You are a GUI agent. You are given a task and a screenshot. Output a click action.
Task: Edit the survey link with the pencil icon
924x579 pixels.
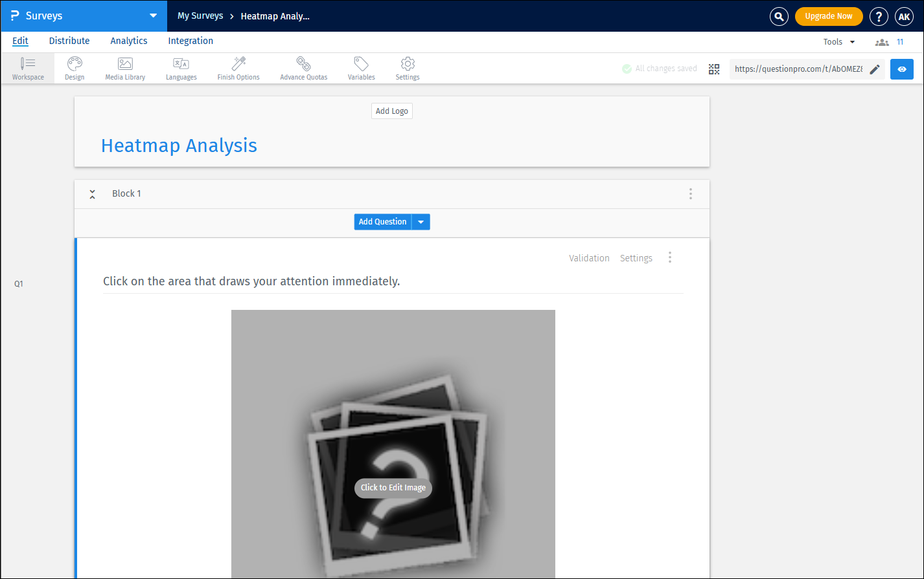pyautogui.click(x=875, y=69)
